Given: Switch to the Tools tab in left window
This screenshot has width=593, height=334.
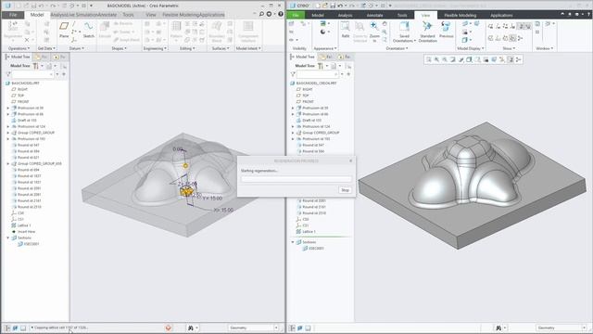Looking at the screenshot, I should pos(128,15).
